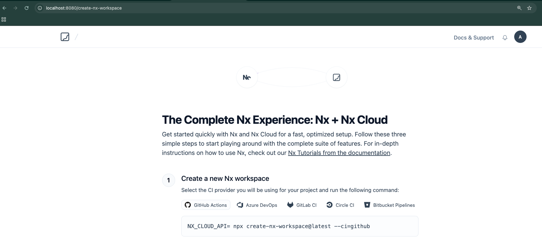This screenshot has width=542, height=250.
Task: Click 'Create a new Nx workspace' step title
Action: click(225, 178)
